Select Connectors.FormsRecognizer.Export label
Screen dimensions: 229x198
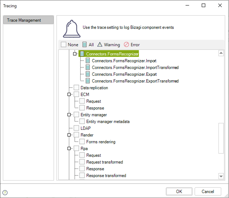(x=124, y=74)
